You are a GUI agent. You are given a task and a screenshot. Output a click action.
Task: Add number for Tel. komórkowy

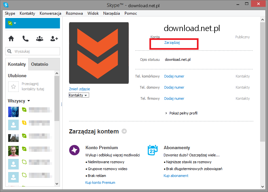[x=174, y=76]
